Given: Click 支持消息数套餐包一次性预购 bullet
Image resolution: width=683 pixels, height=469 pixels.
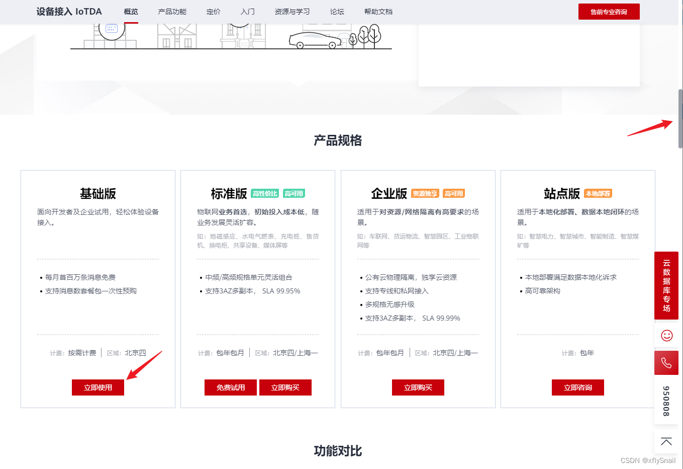Looking at the screenshot, I should point(91,291).
